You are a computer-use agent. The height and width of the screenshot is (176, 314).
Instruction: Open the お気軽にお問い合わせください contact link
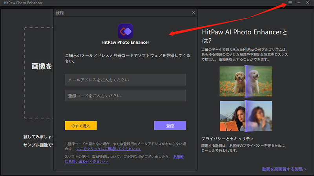click(x=86, y=162)
